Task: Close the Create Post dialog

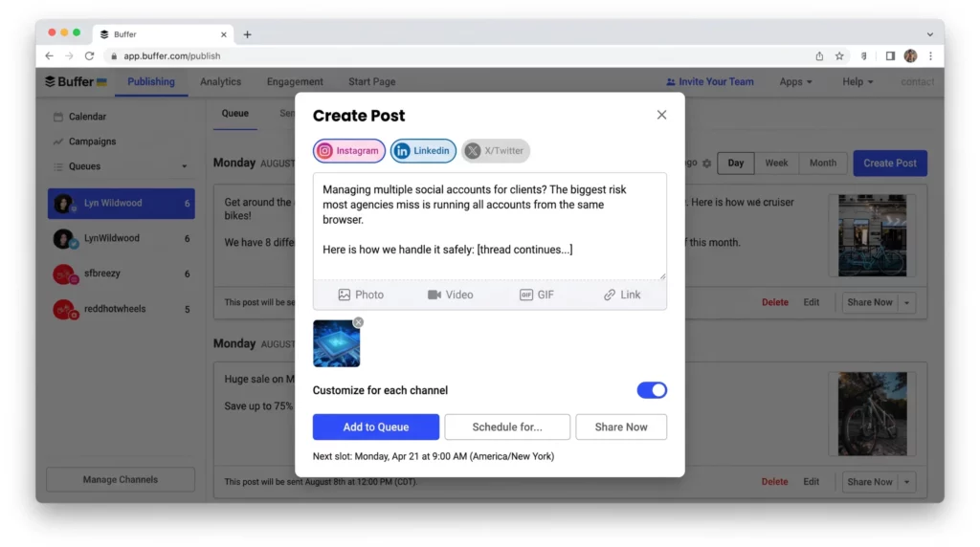Action: 661,115
